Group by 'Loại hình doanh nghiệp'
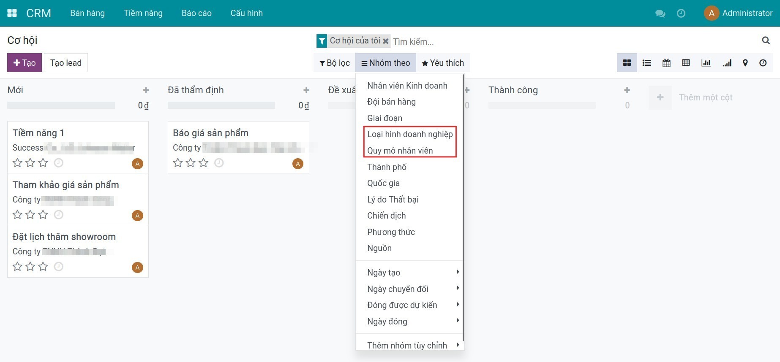The image size is (780, 362). [x=409, y=134]
